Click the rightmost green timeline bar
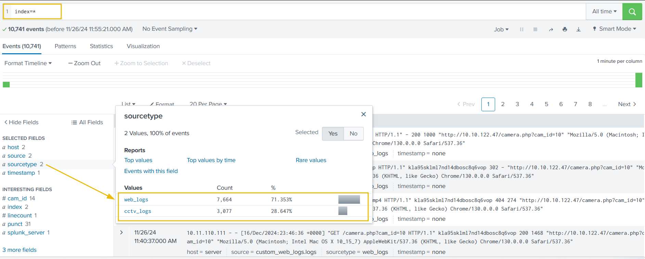This screenshot has height=259, width=645. click(x=638, y=80)
